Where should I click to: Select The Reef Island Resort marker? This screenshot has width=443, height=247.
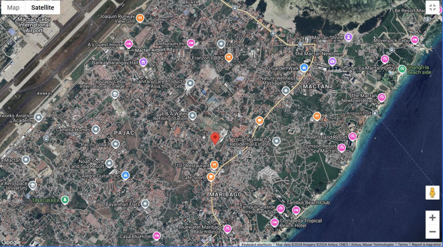coord(352,137)
